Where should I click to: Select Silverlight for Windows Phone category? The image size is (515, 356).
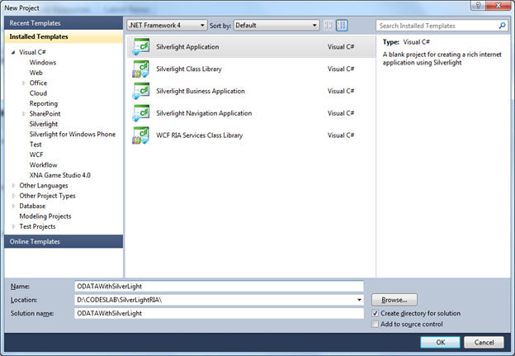pyautogui.click(x=73, y=134)
